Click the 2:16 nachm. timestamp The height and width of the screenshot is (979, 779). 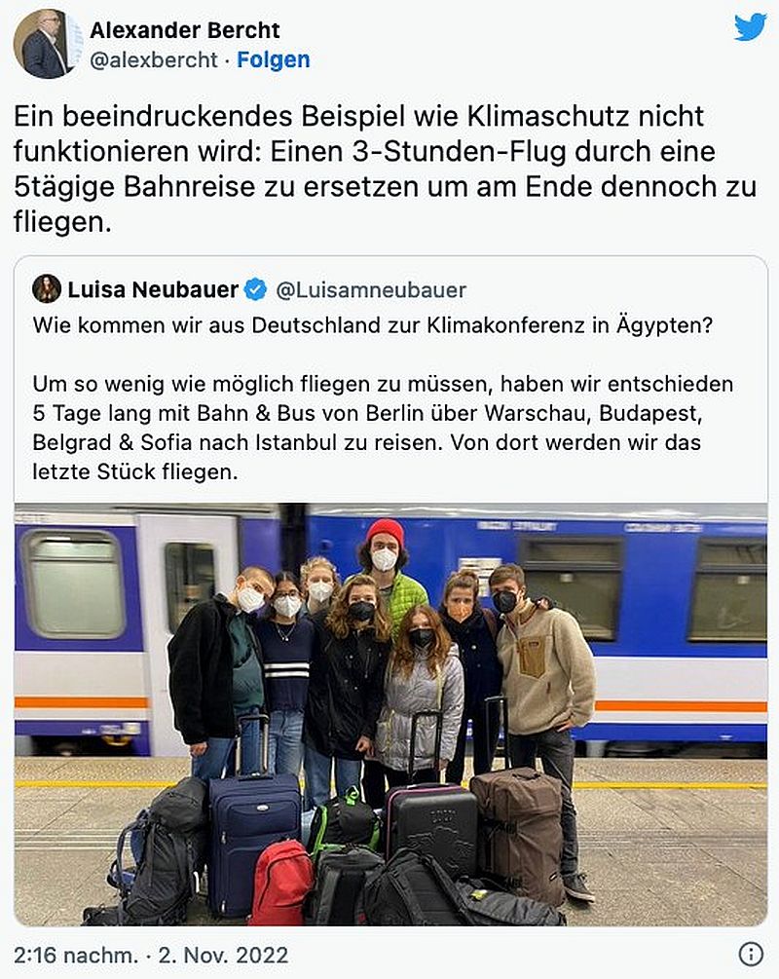pos(76,956)
